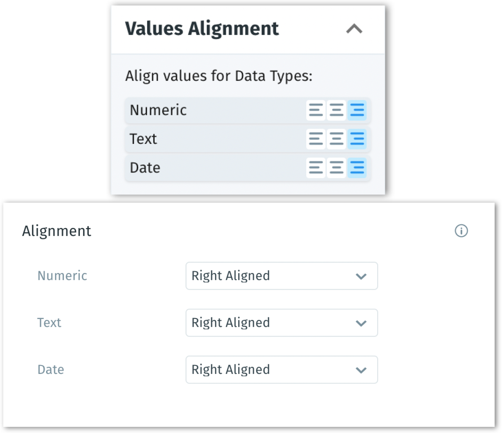
Task: Open the Text alignment dropdown
Action: (x=281, y=323)
